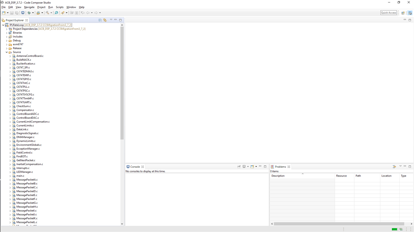Open the File menu
The width and height of the screenshot is (414, 232).
pyautogui.click(x=3, y=7)
